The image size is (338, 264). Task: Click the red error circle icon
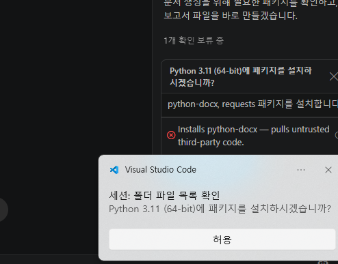(171, 135)
